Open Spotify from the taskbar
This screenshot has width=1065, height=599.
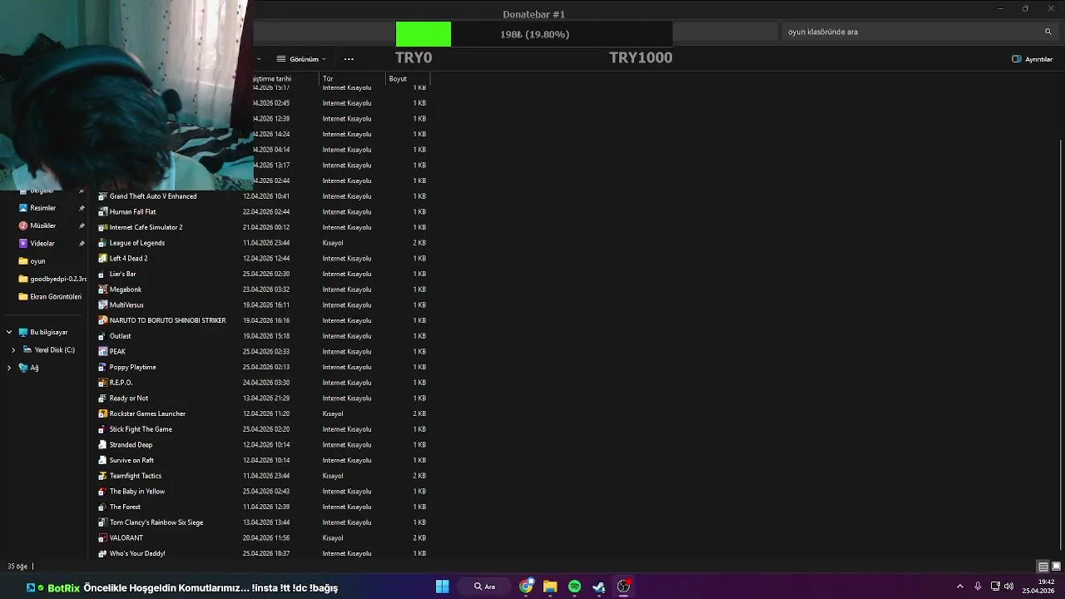tap(574, 587)
